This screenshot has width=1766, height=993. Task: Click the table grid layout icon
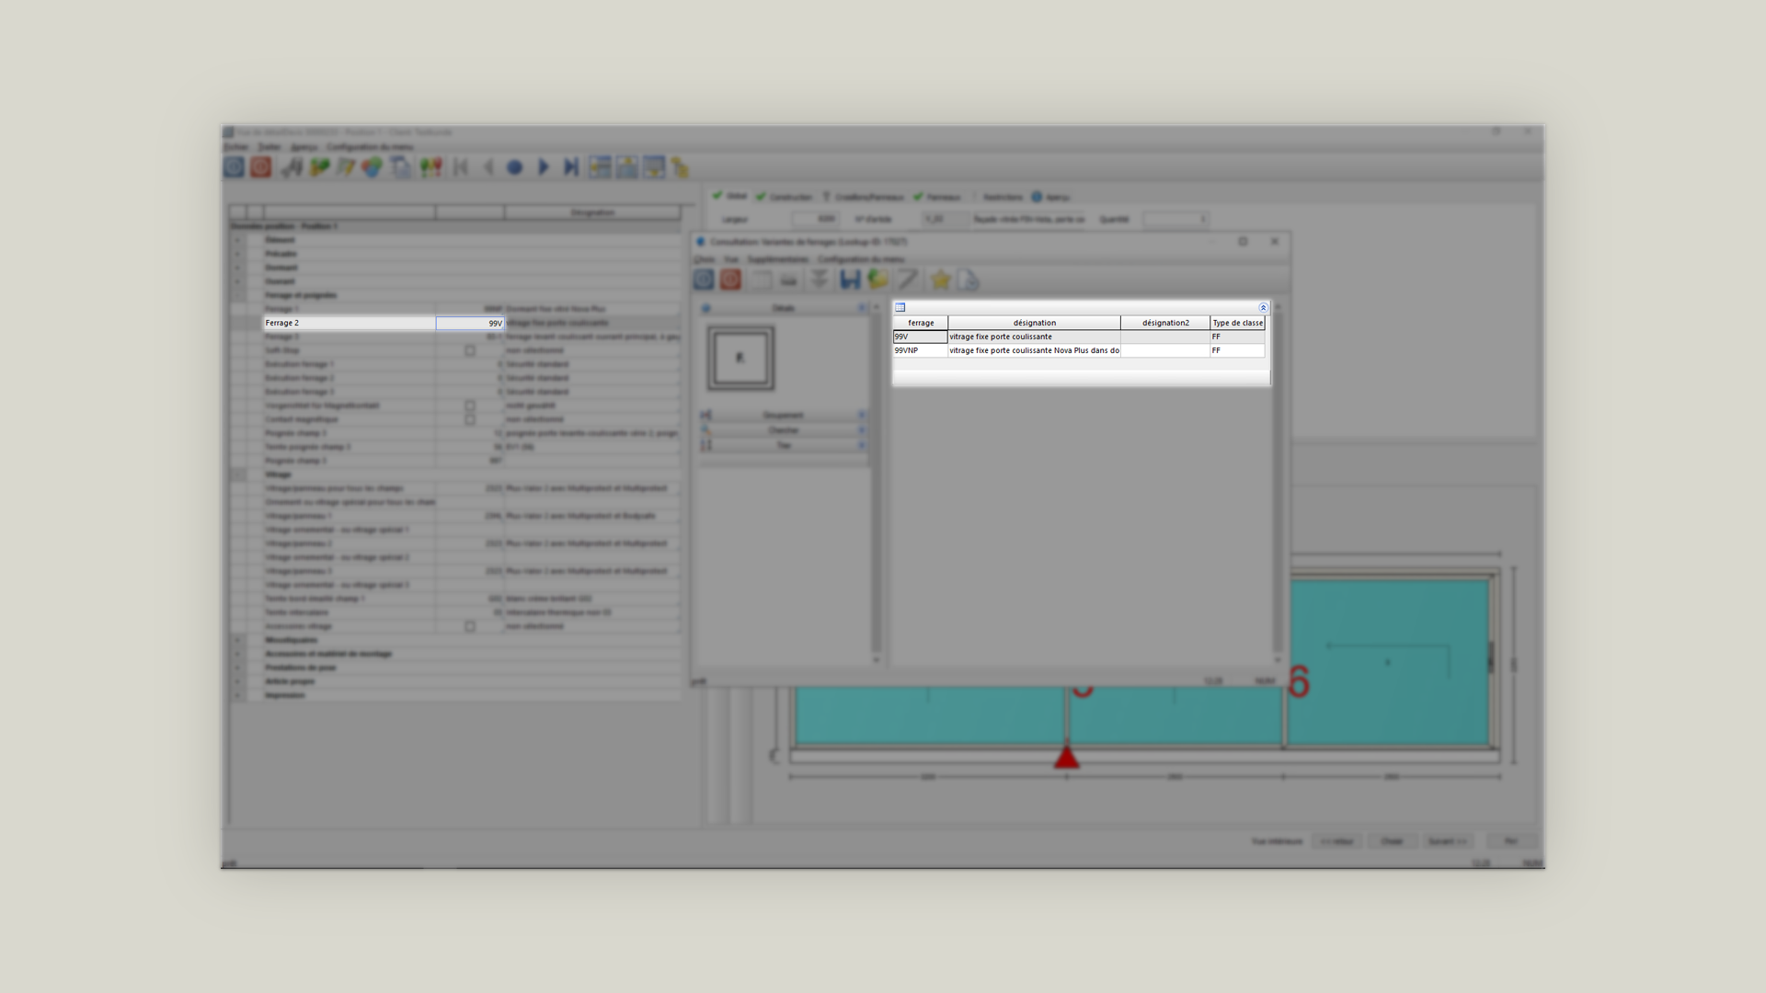coord(900,307)
